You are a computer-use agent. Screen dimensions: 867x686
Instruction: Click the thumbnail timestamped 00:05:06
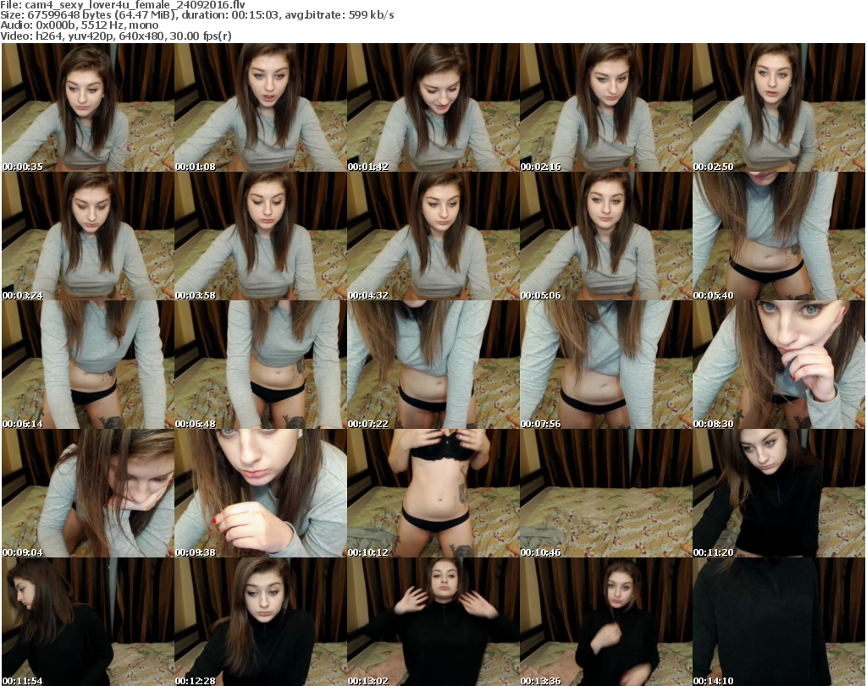605,237
